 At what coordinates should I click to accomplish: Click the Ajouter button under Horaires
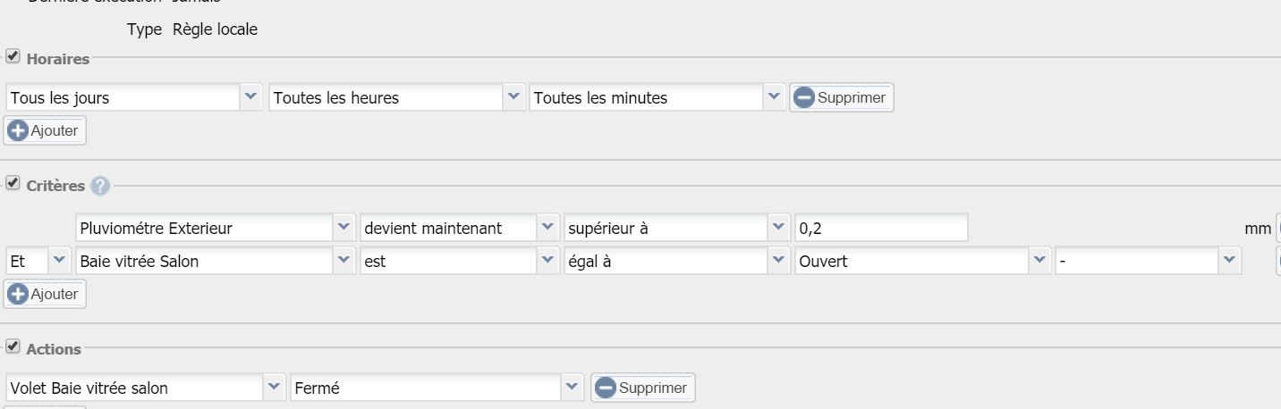click(x=45, y=130)
